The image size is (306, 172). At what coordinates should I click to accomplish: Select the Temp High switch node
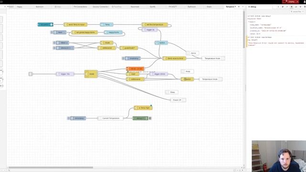(x=143, y=108)
